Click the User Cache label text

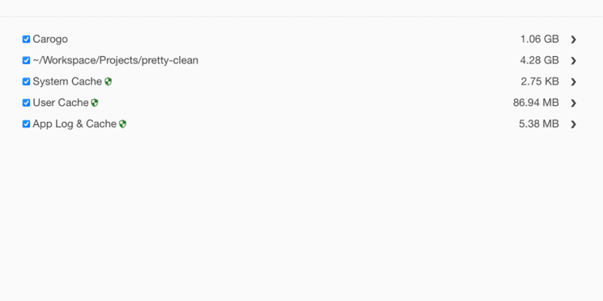coord(61,103)
